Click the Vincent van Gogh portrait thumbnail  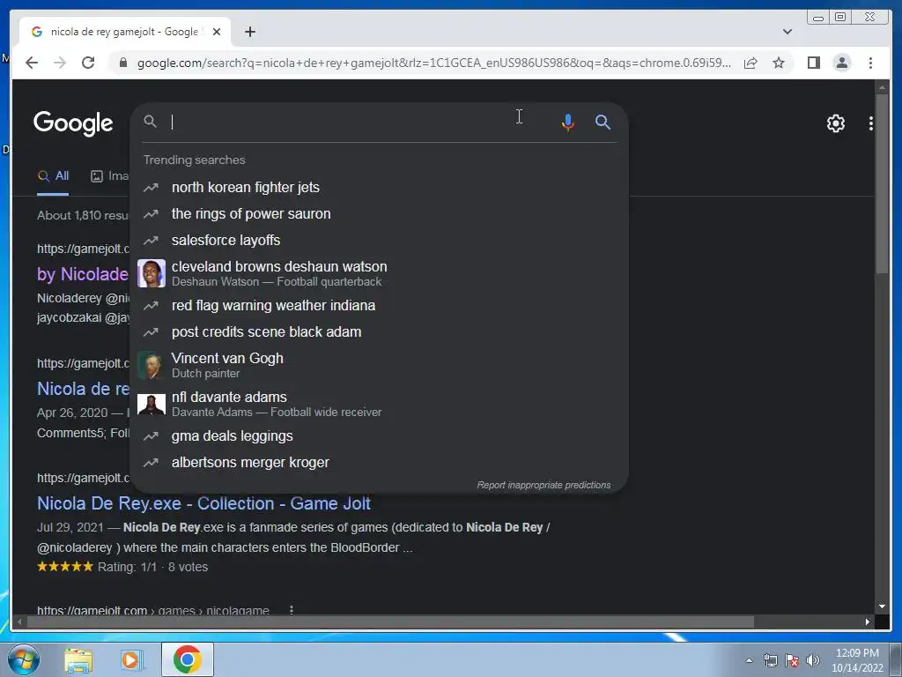[x=152, y=366]
